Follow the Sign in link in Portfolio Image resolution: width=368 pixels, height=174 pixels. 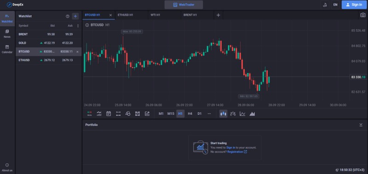[231, 147]
